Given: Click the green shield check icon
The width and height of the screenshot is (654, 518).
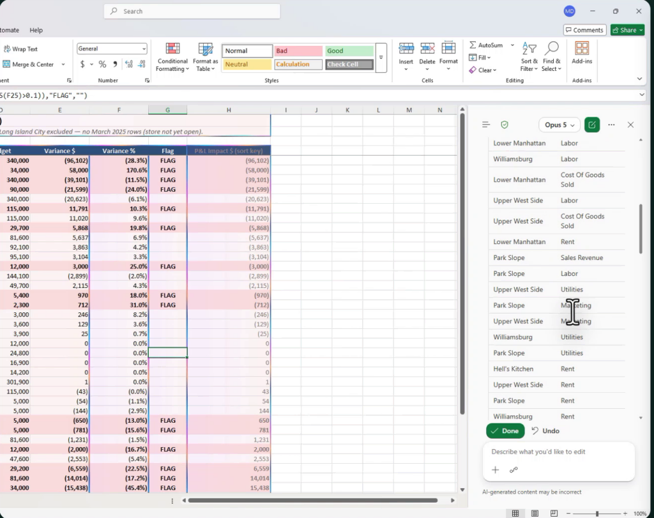Looking at the screenshot, I should [505, 125].
